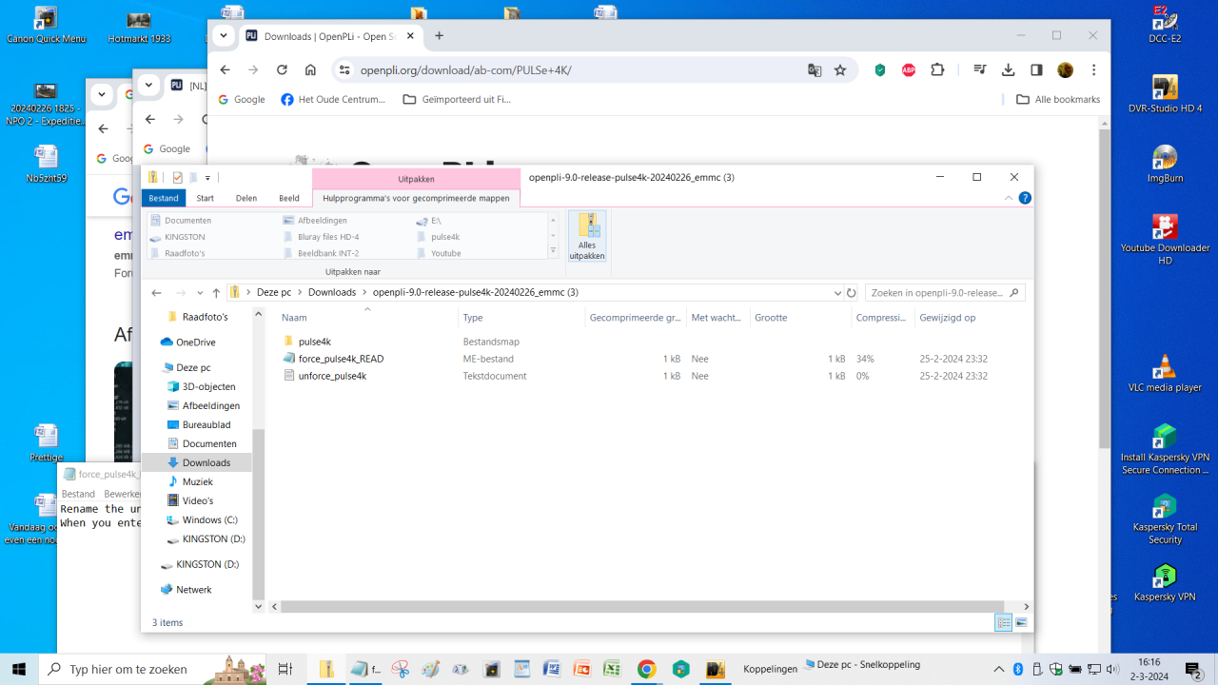Open Chrome's downloads icon

pos(1008,70)
